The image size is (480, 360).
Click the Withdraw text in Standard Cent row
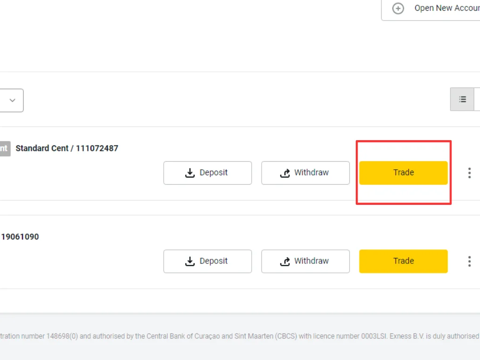point(311,172)
